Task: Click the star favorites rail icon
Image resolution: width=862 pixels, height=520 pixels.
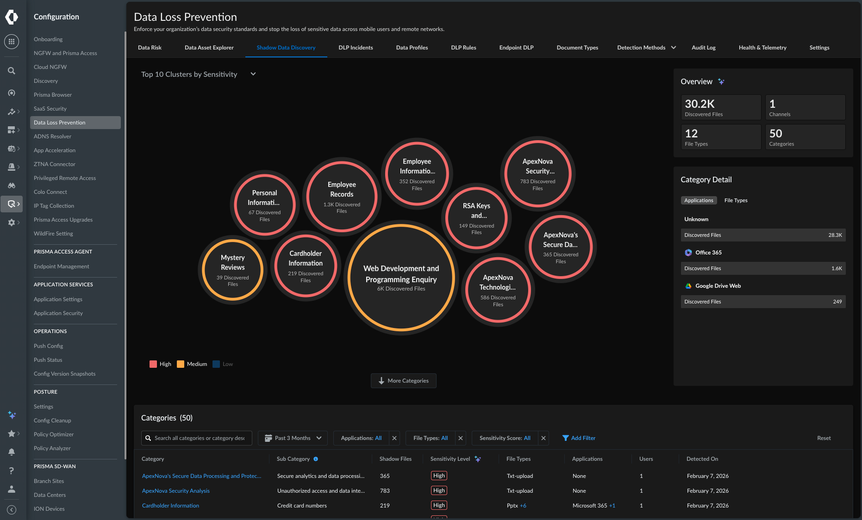Action: 12,433
